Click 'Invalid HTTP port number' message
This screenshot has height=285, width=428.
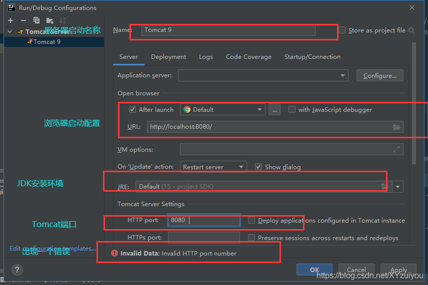(198, 254)
